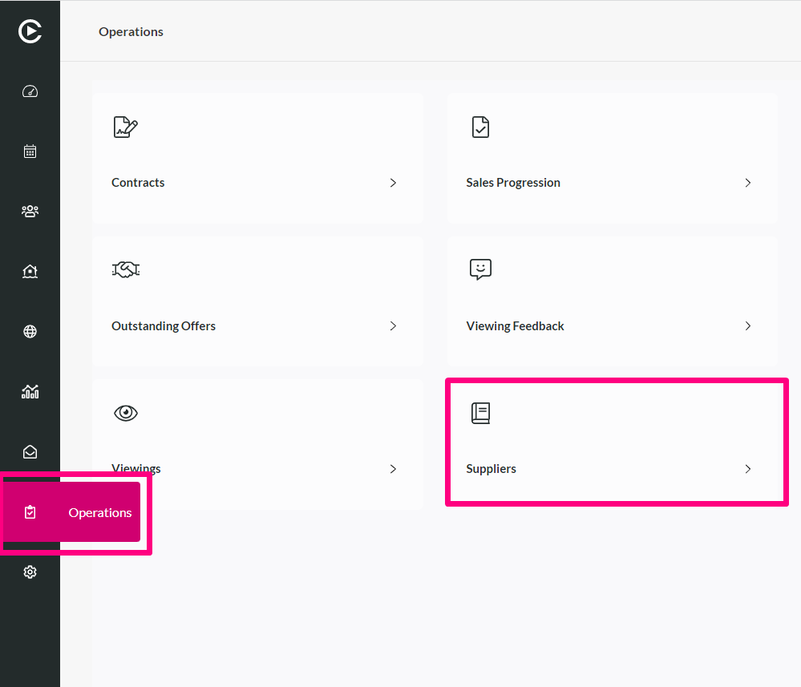Viewport: 801px width, 687px height.
Task: Click the Operations clipboard icon in sidebar
Action: click(x=30, y=511)
